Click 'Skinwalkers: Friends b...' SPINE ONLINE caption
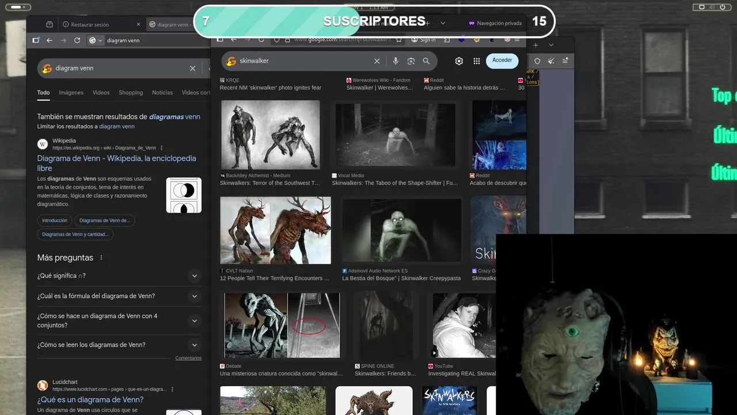The image size is (737, 415). (x=385, y=373)
